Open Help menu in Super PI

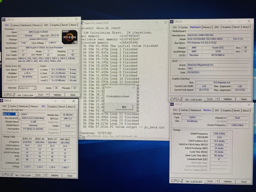pos(116,28)
